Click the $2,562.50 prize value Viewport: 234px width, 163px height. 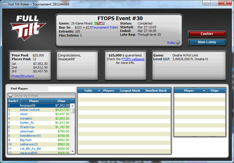point(62,118)
